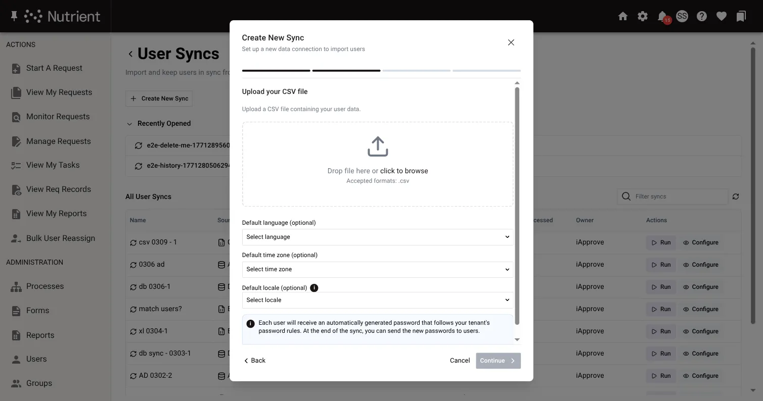Open the home icon in top bar
Screen dimensions: 763x401
coord(623,16)
